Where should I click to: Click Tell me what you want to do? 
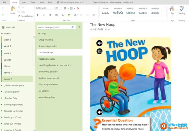72,2
